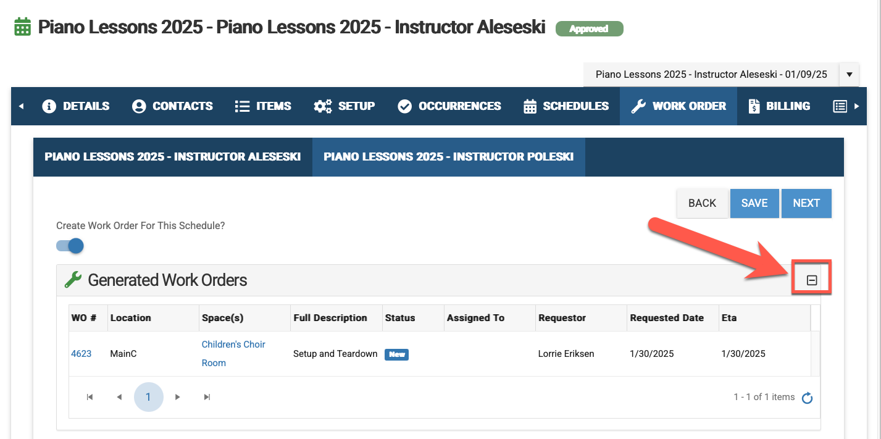Screen dimensions: 881x439
Task: Open the Piano Lessons schedule combo box
Action: click(x=711, y=75)
